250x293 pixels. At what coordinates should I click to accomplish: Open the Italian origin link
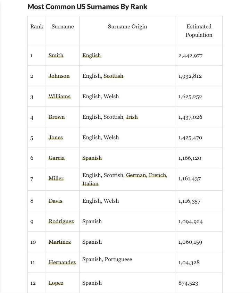(90, 184)
